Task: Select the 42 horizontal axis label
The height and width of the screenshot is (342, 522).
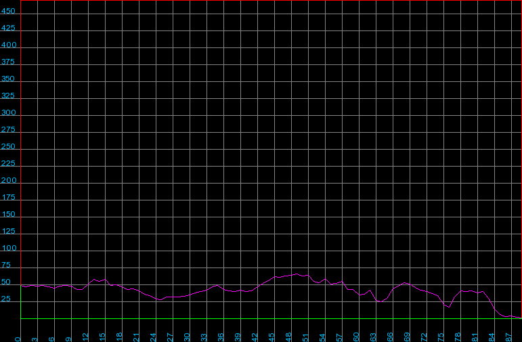Action: coord(255,337)
